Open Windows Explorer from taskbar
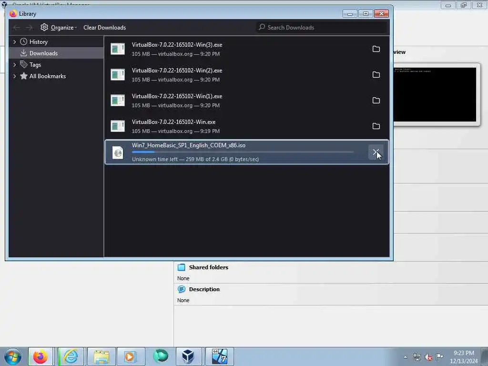Image resolution: width=488 pixels, height=366 pixels. (102, 356)
